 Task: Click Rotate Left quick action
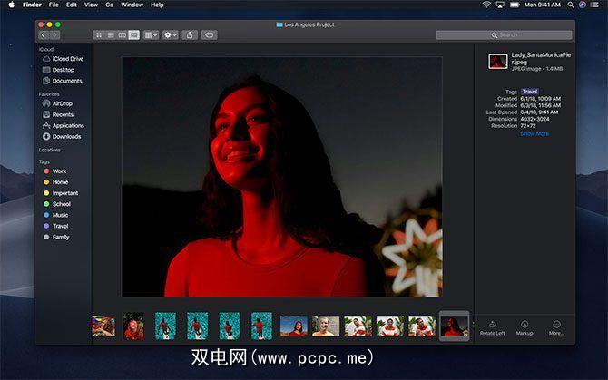492,327
